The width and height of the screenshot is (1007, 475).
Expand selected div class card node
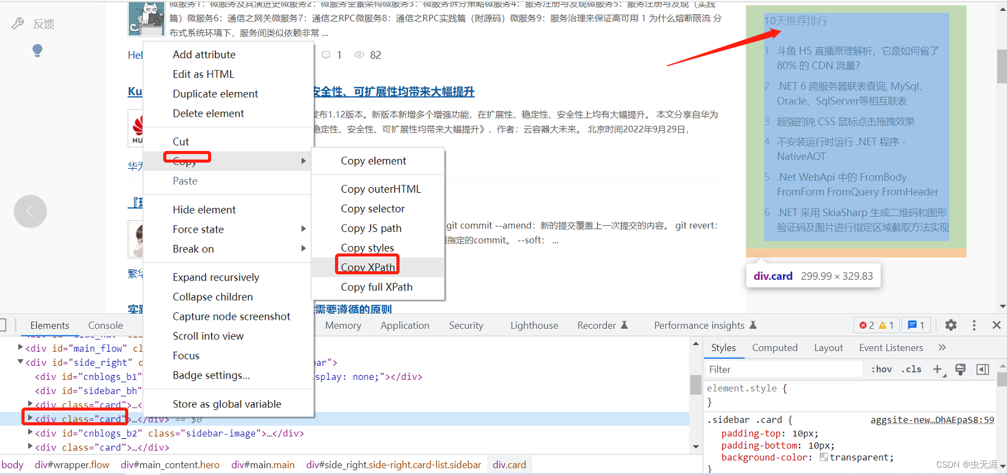(30, 419)
